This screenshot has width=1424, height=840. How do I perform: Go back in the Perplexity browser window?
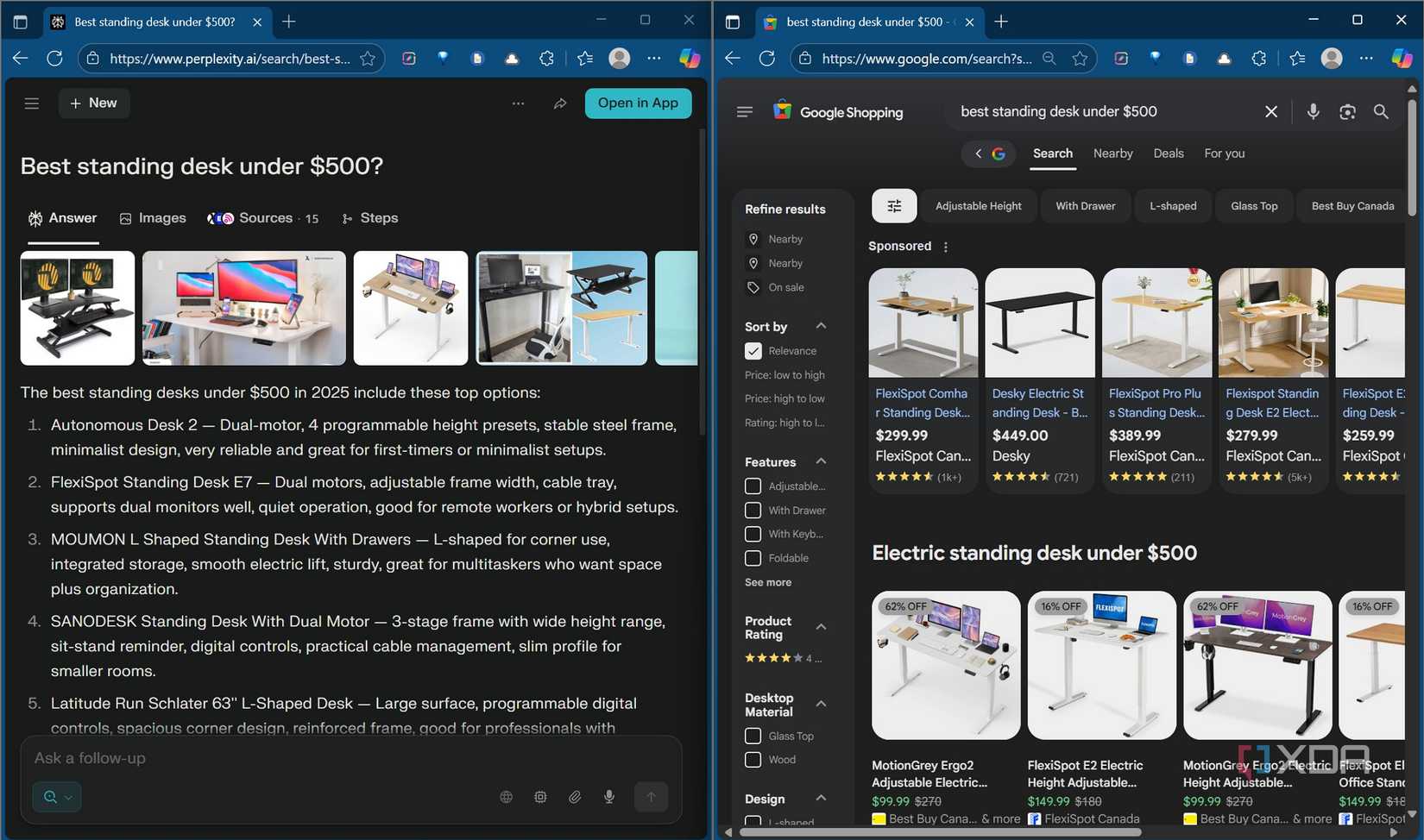21,59
